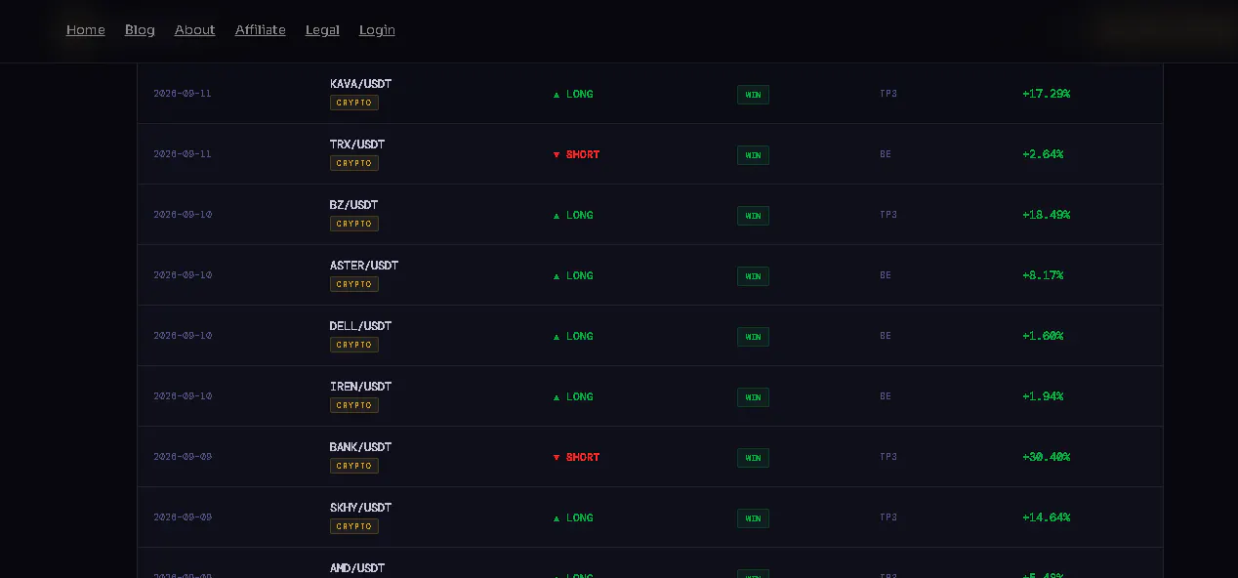Viewport: 1238px width, 578px height.
Task: Click the date cell in DELL/USDT row
Action: (x=183, y=336)
